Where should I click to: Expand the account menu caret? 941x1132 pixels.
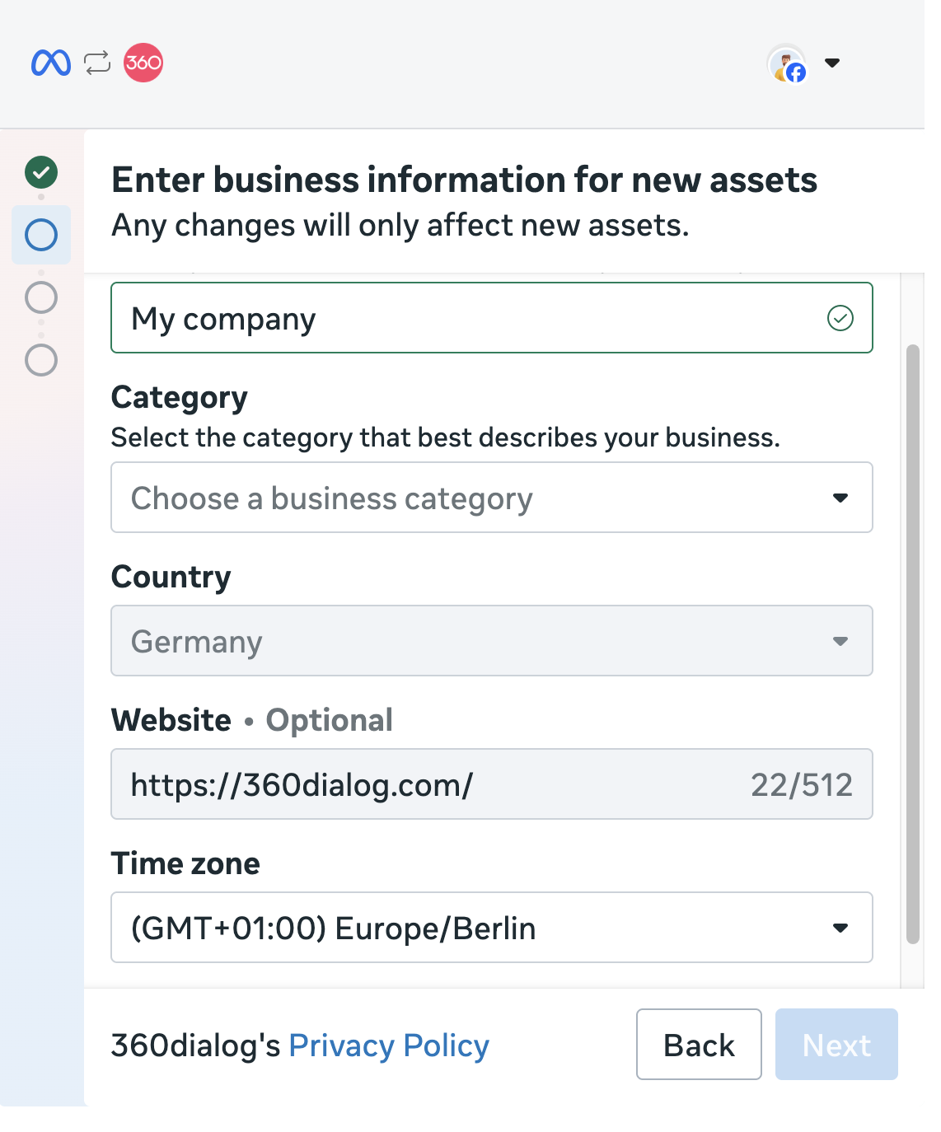(x=832, y=63)
